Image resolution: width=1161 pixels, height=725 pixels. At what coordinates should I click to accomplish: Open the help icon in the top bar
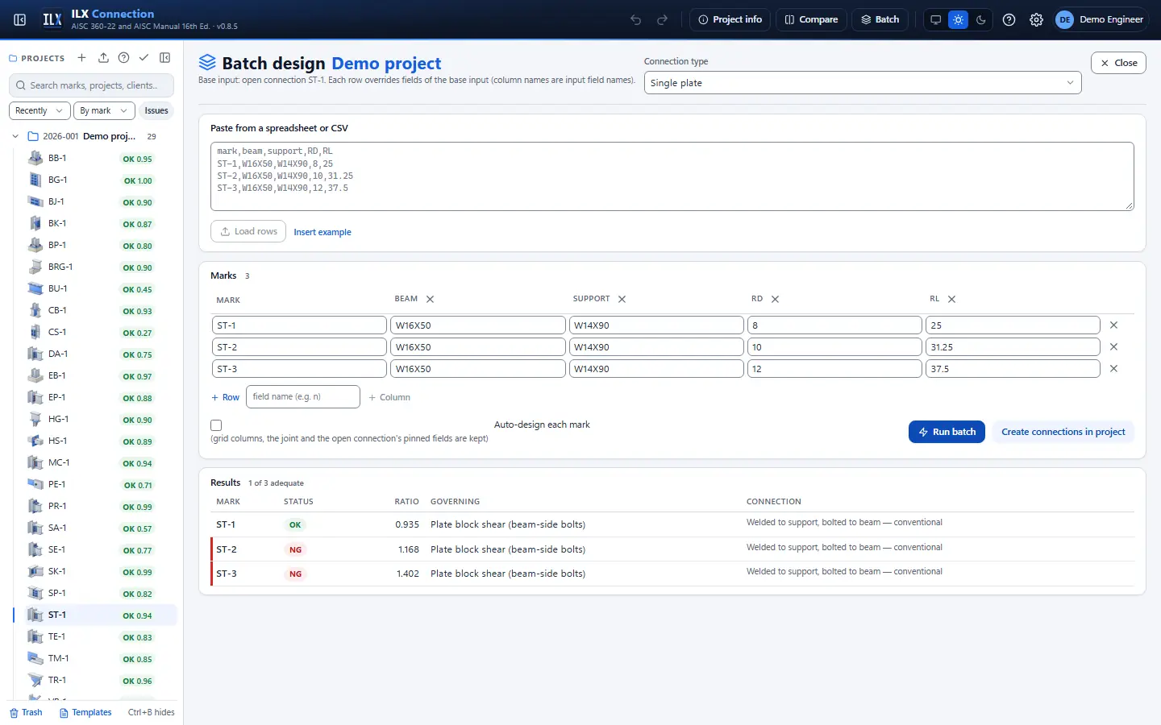(1009, 19)
